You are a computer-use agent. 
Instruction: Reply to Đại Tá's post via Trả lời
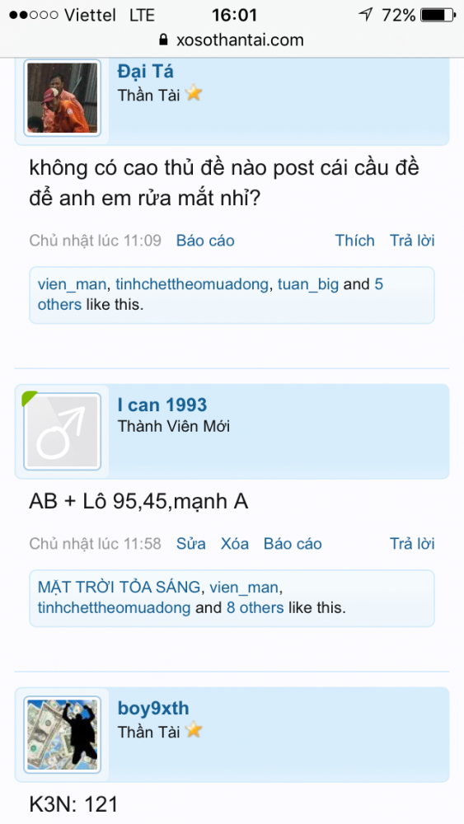click(x=412, y=241)
